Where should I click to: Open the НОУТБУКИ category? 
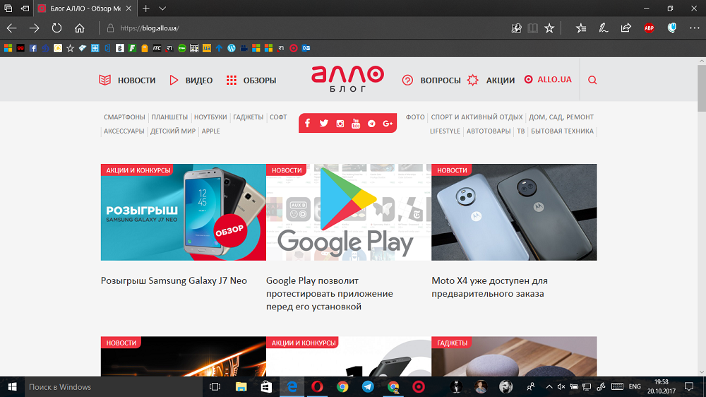210,117
